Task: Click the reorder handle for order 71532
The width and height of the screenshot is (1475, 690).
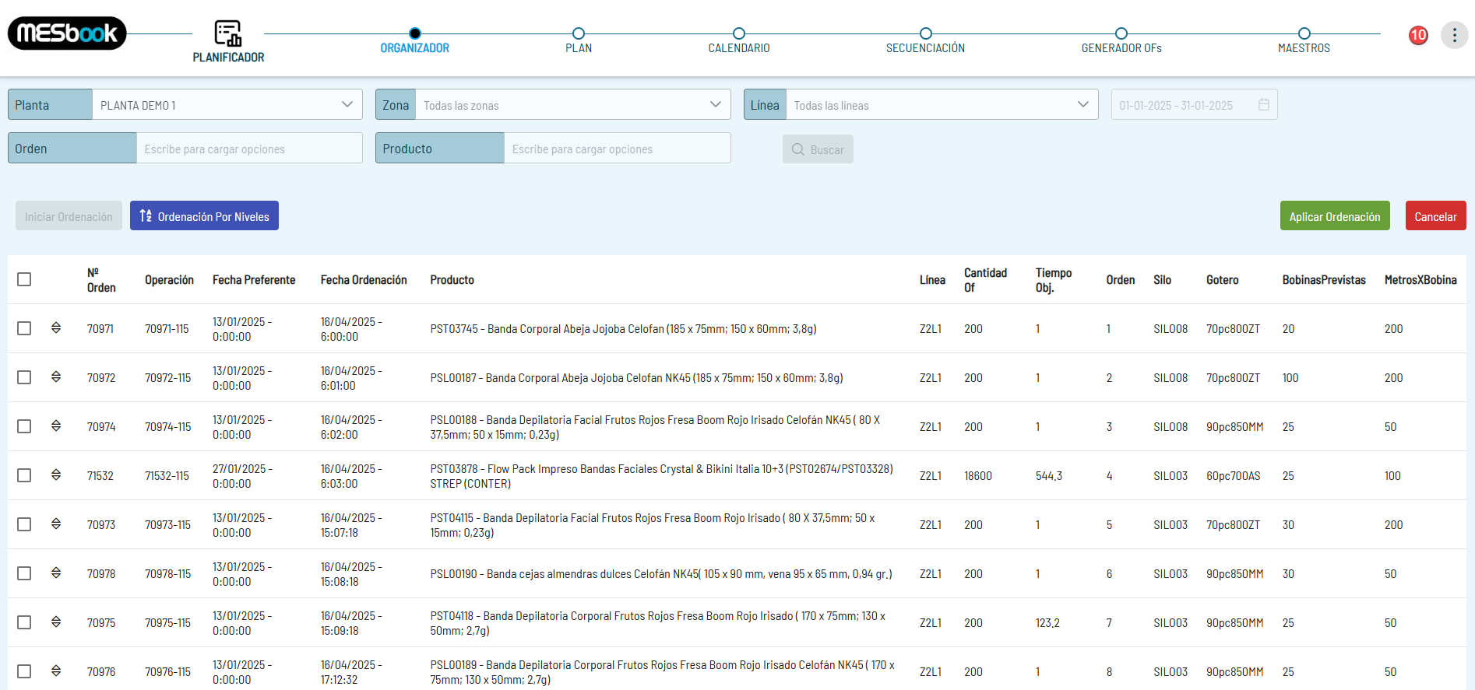Action: tap(56, 475)
